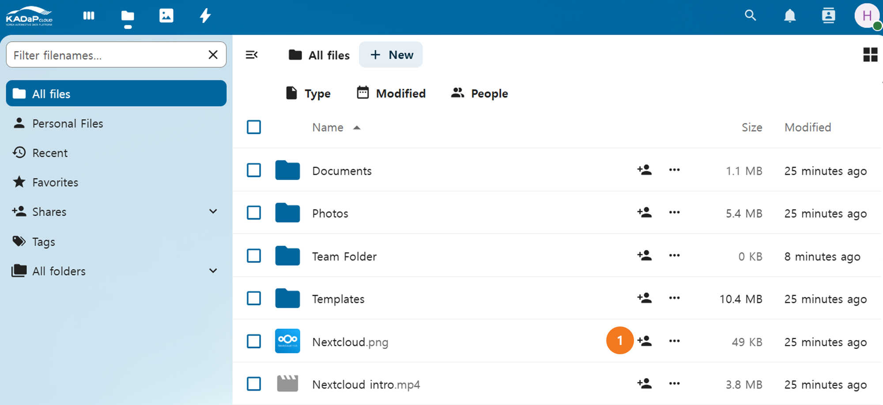
Task: Open the Contacts menu icon
Action: click(828, 16)
